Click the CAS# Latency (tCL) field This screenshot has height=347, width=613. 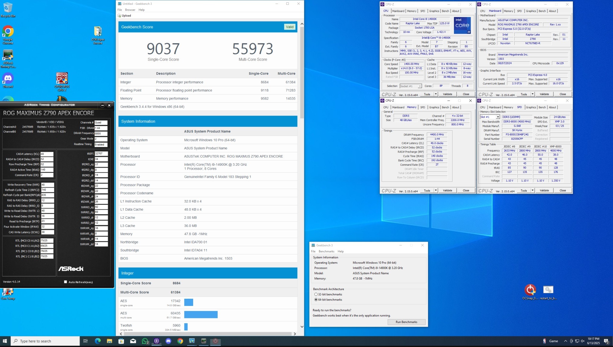click(x=47, y=154)
